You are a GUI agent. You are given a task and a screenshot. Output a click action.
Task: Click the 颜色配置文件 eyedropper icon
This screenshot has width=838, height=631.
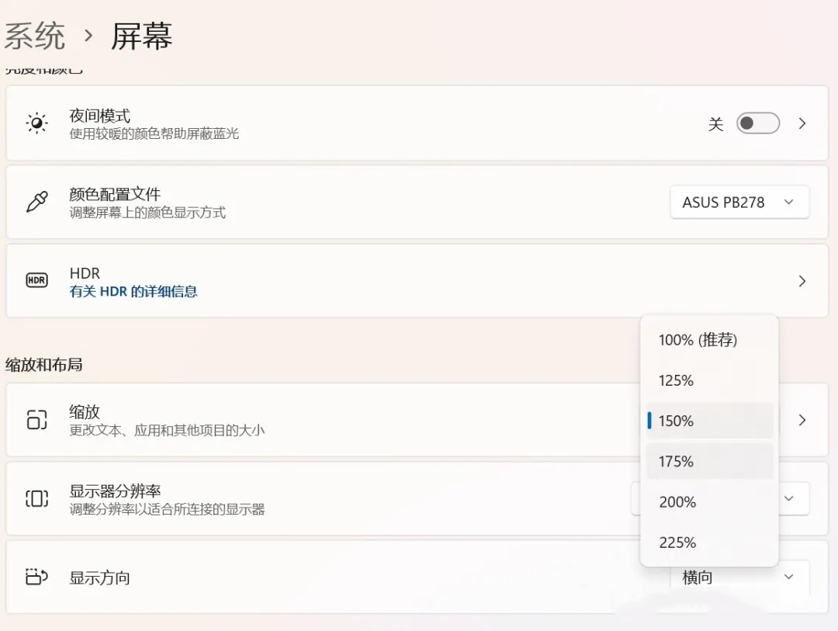click(x=37, y=202)
